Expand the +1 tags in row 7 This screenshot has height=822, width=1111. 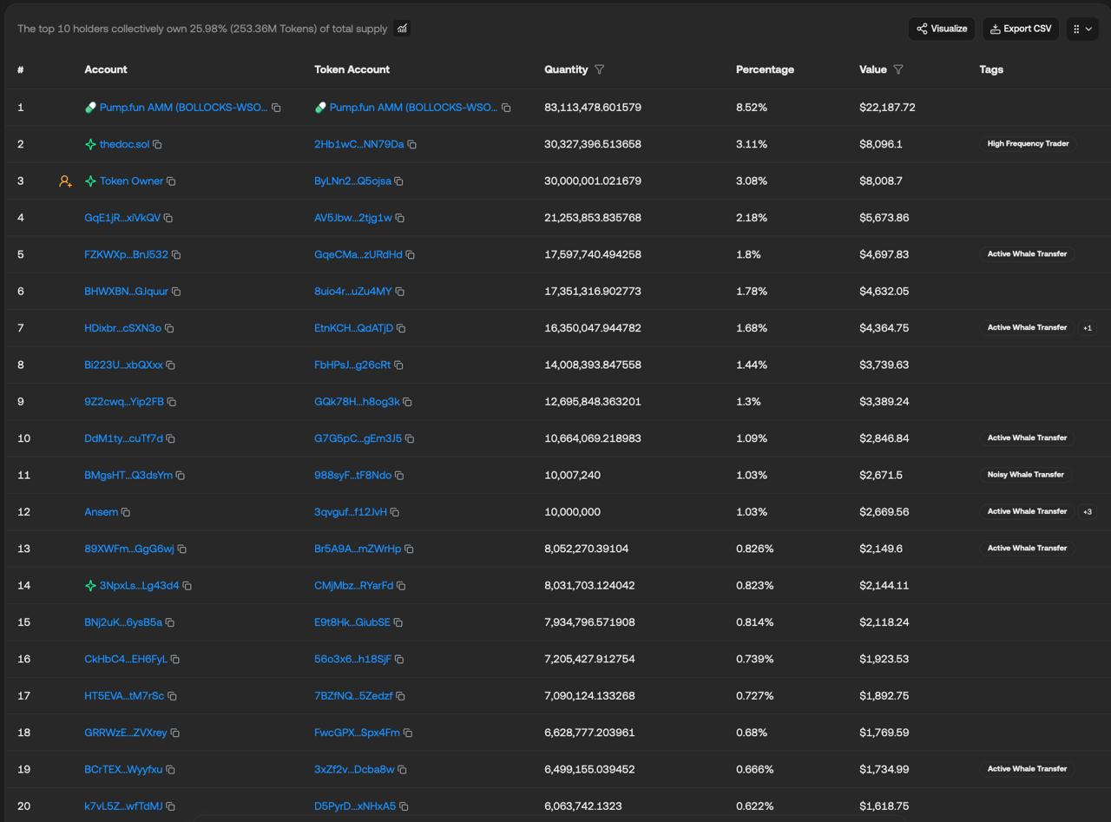[1087, 328]
